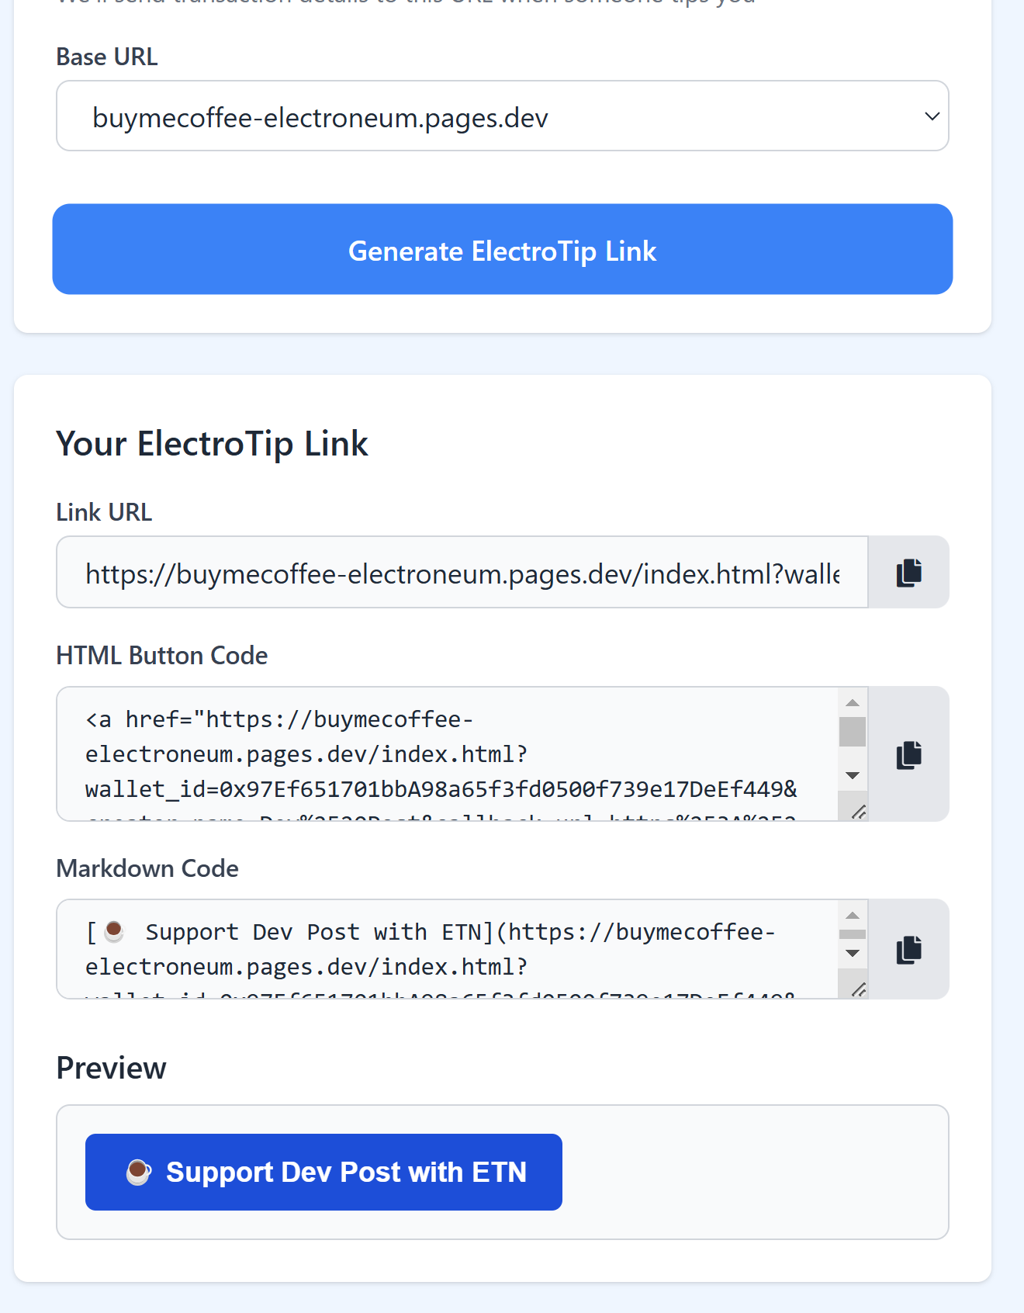Click coffee cup icon in preview button
Viewport: 1024px width, 1313px height.
pos(138,1172)
